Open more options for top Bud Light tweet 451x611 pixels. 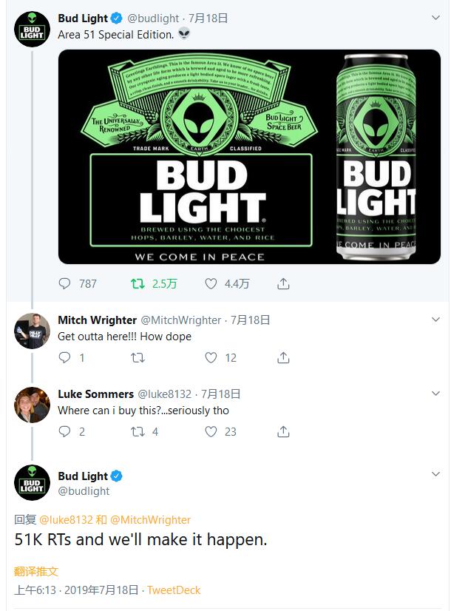coord(435,18)
